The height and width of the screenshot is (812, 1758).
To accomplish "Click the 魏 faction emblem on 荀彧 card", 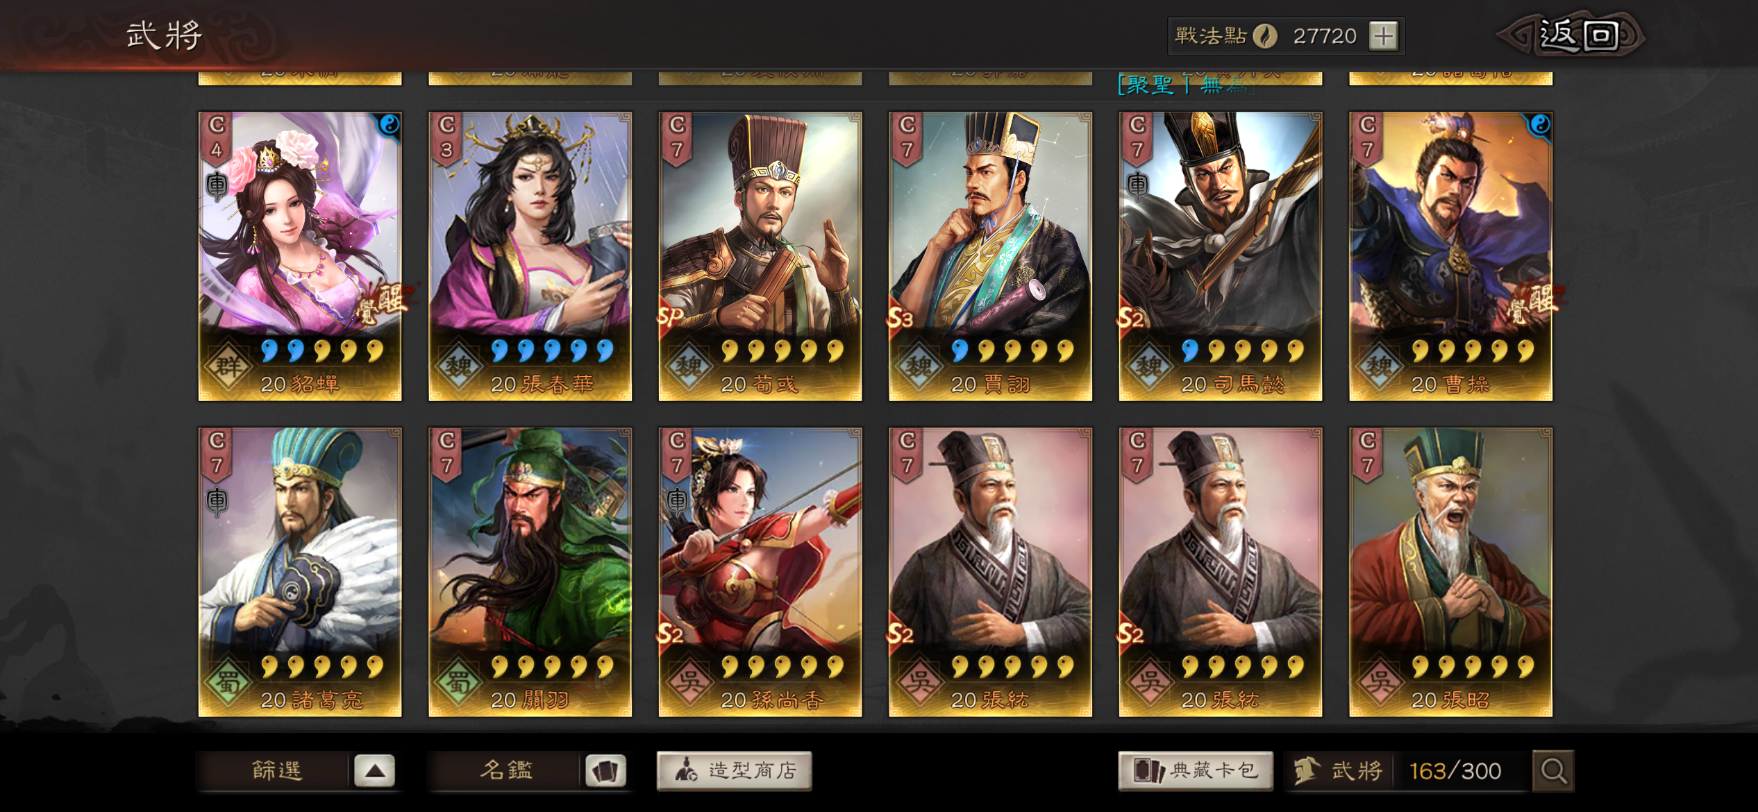I will [x=688, y=366].
